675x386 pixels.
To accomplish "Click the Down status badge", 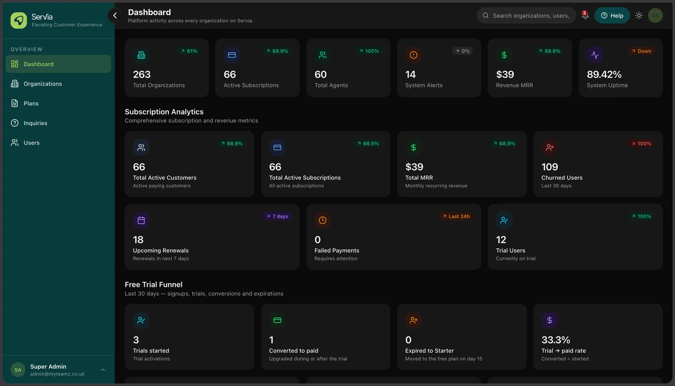I will click(641, 51).
